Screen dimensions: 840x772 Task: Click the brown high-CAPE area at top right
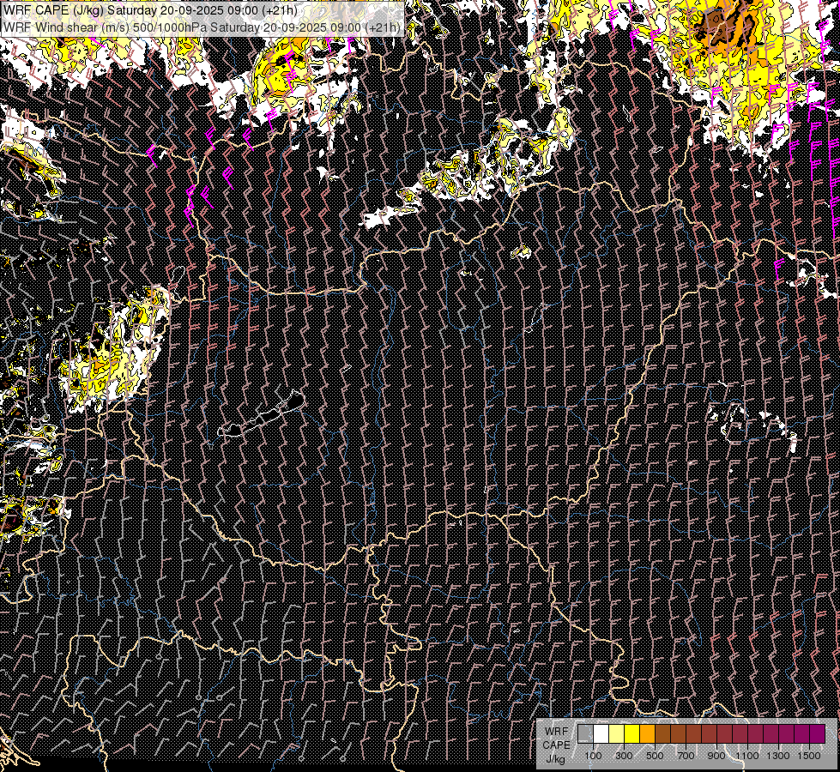pos(725,24)
